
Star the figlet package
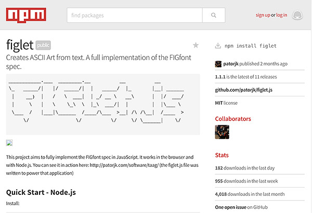point(196,45)
